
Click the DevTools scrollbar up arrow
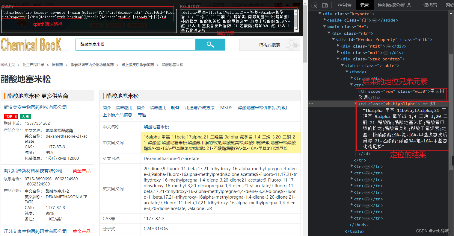pyautogui.click(x=450, y=13)
